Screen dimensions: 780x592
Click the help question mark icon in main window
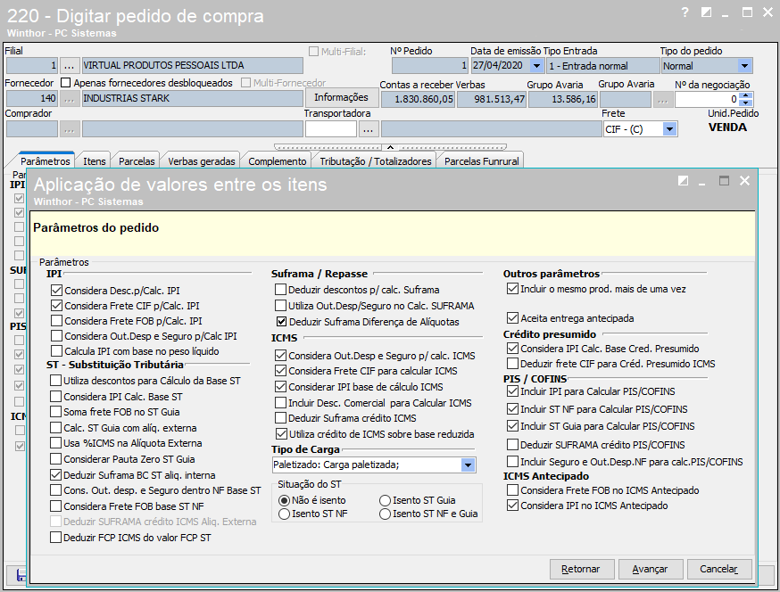685,12
